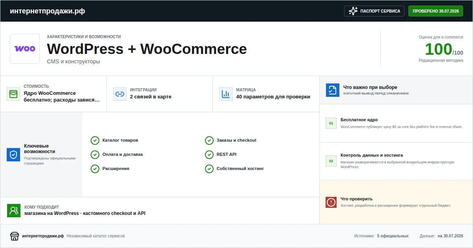Click the Стоимость envelope icon

point(13,94)
